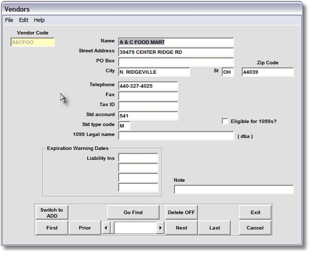This screenshot has width=310, height=253.
Task: Click the record scrollbar thumb
Action: (112, 228)
